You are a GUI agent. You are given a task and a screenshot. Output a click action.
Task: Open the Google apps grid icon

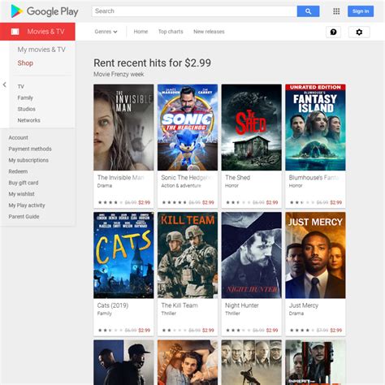click(x=336, y=11)
